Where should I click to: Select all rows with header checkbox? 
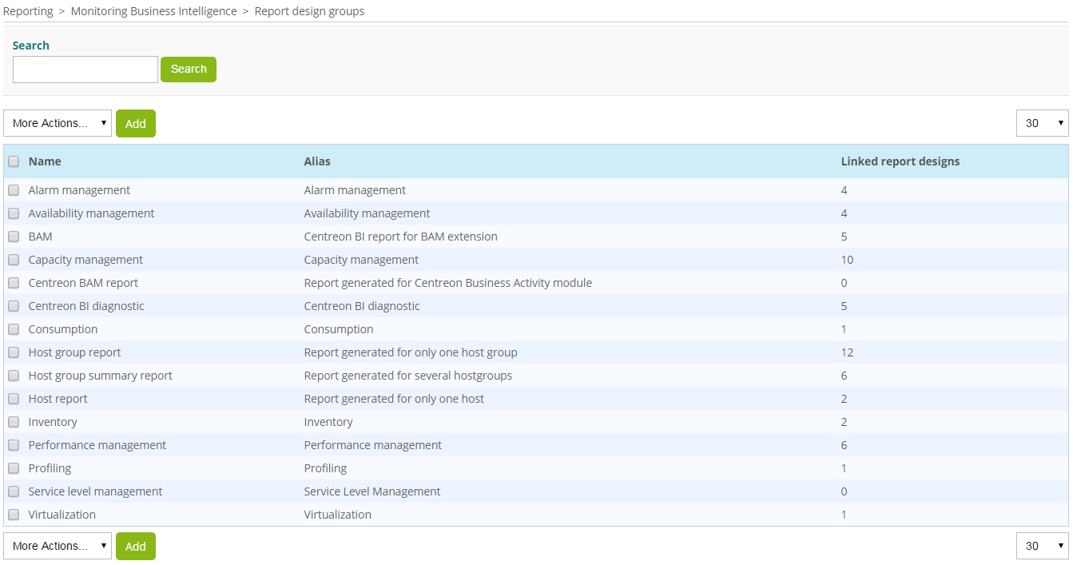(x=13, y=161)
